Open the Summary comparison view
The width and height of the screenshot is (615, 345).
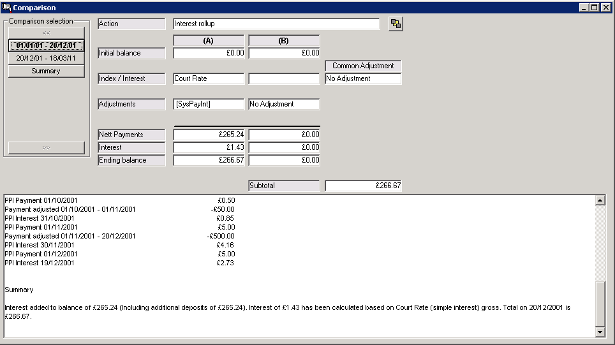(x=46, y=71)
